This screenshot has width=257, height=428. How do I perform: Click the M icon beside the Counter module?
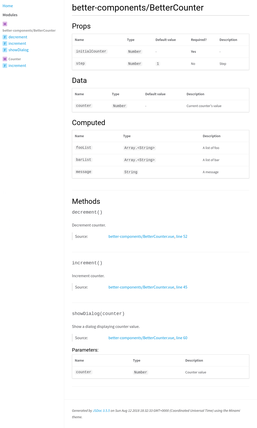[x=4, y=59]
